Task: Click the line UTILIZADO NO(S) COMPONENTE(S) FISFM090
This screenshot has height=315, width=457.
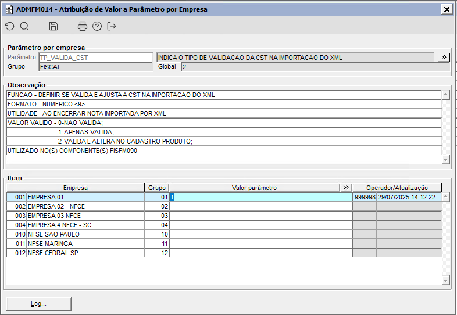Action: click(x=224, y=151)
